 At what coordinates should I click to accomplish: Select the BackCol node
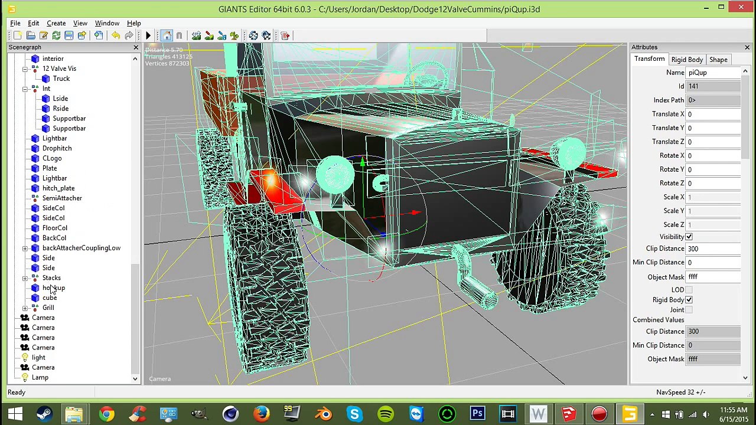[54, 238]
